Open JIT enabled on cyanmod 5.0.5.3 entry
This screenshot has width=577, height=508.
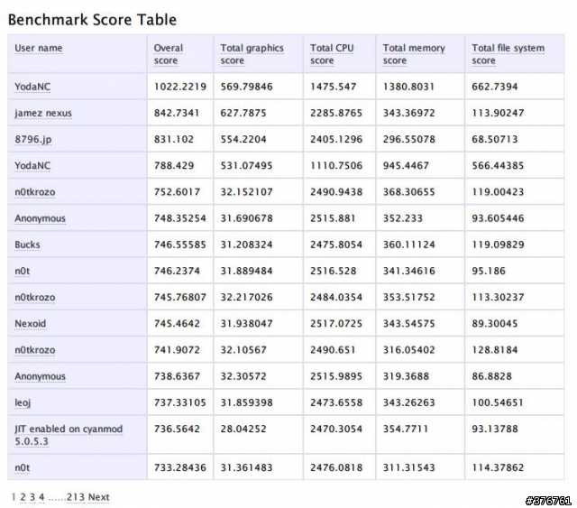69,435
